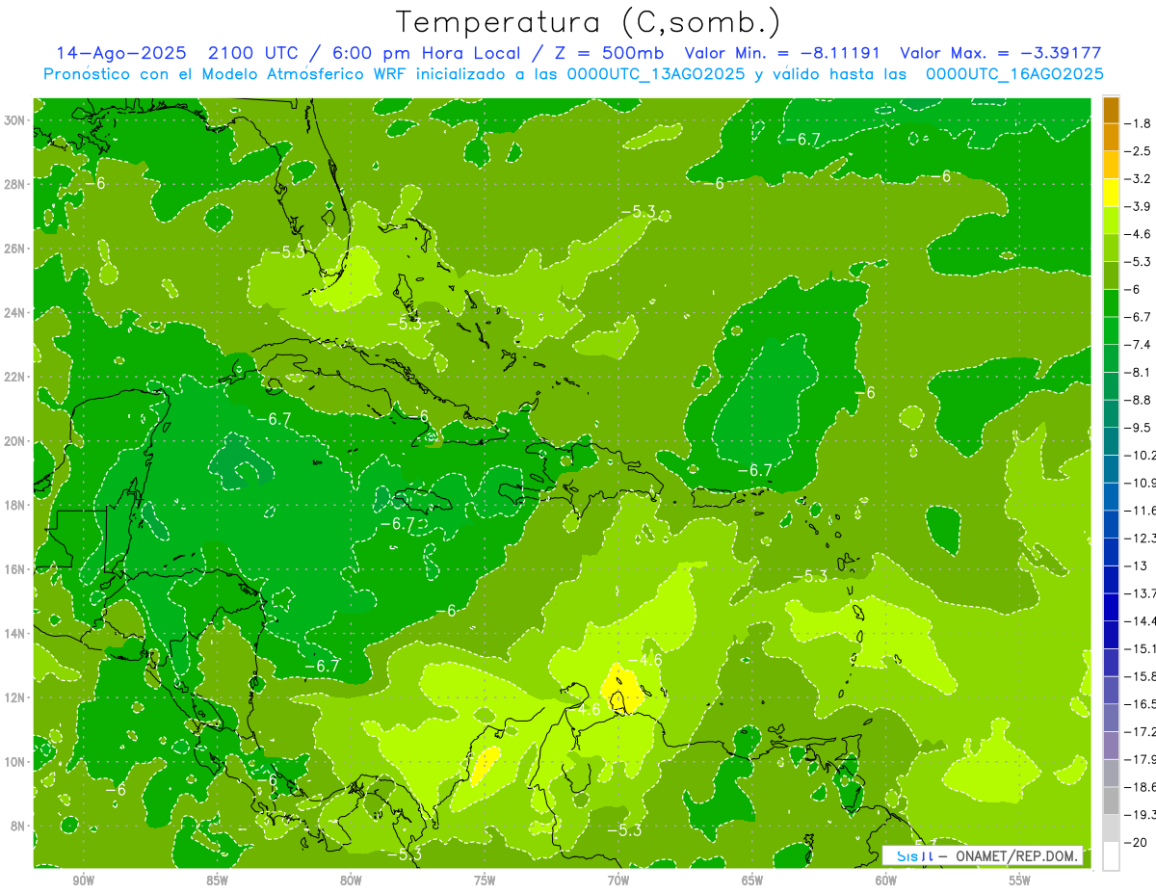The height and width of the screenshot is (893, 1156).
Task: Select the valid-until time "0000UTC_16AGO2025"
Action: point(1013,74)
